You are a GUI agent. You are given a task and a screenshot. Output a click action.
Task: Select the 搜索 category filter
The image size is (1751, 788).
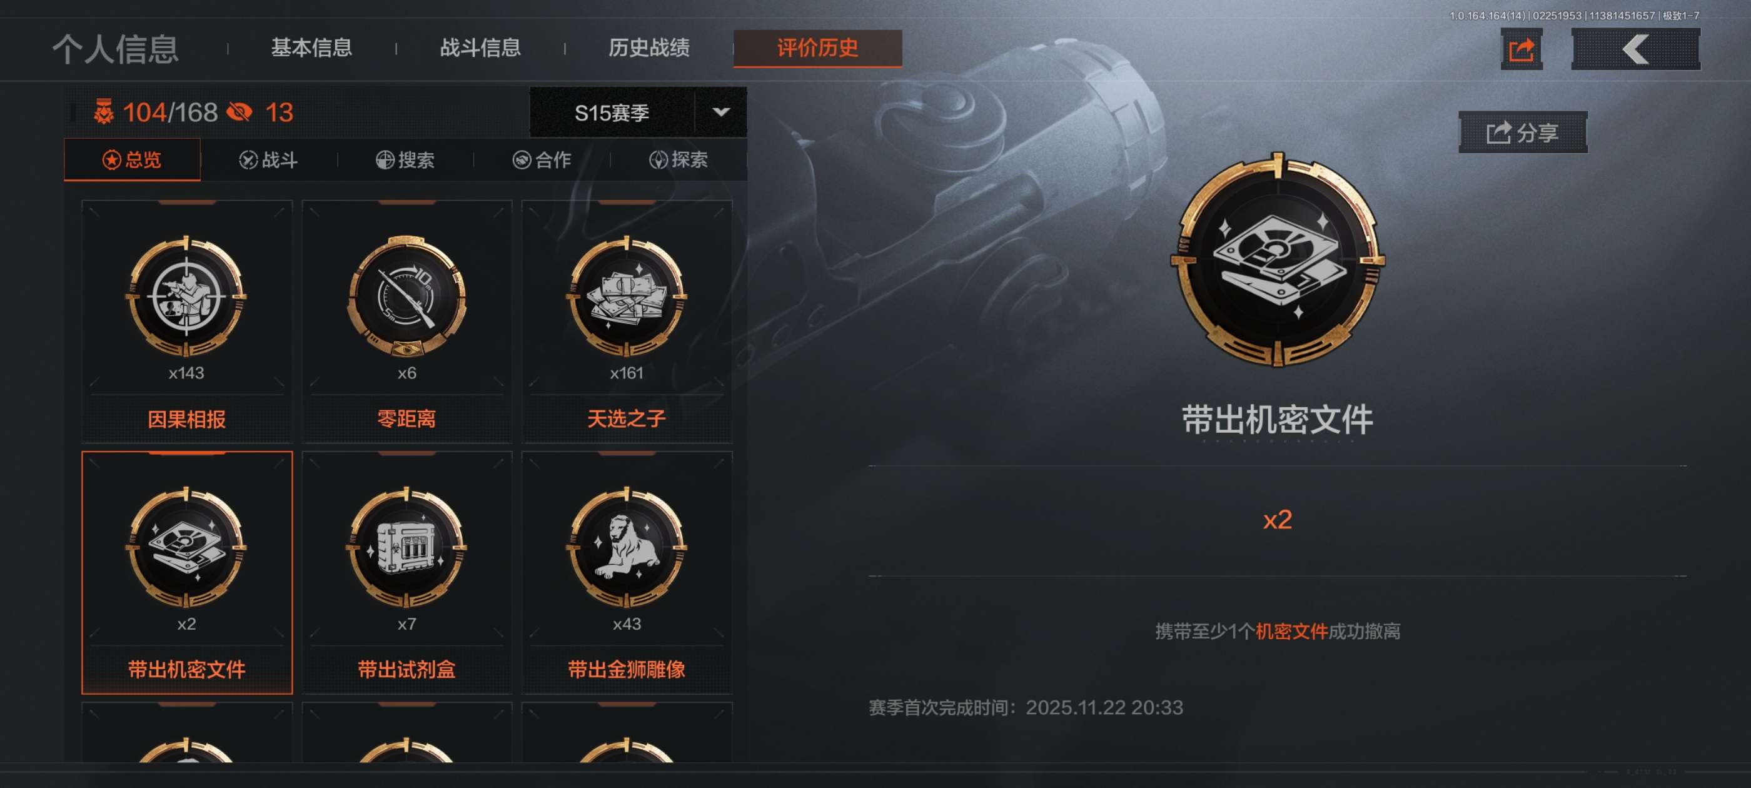point(405,159)
